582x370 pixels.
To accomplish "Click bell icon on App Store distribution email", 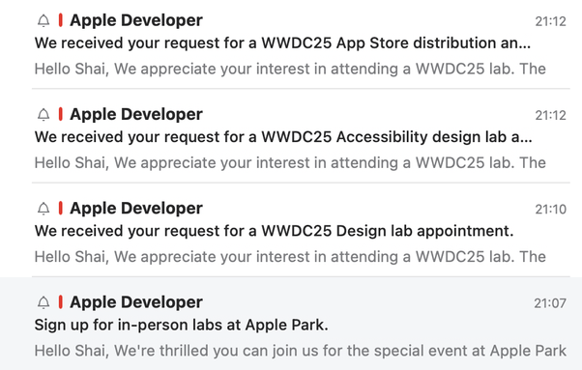I will pos(44,20).
